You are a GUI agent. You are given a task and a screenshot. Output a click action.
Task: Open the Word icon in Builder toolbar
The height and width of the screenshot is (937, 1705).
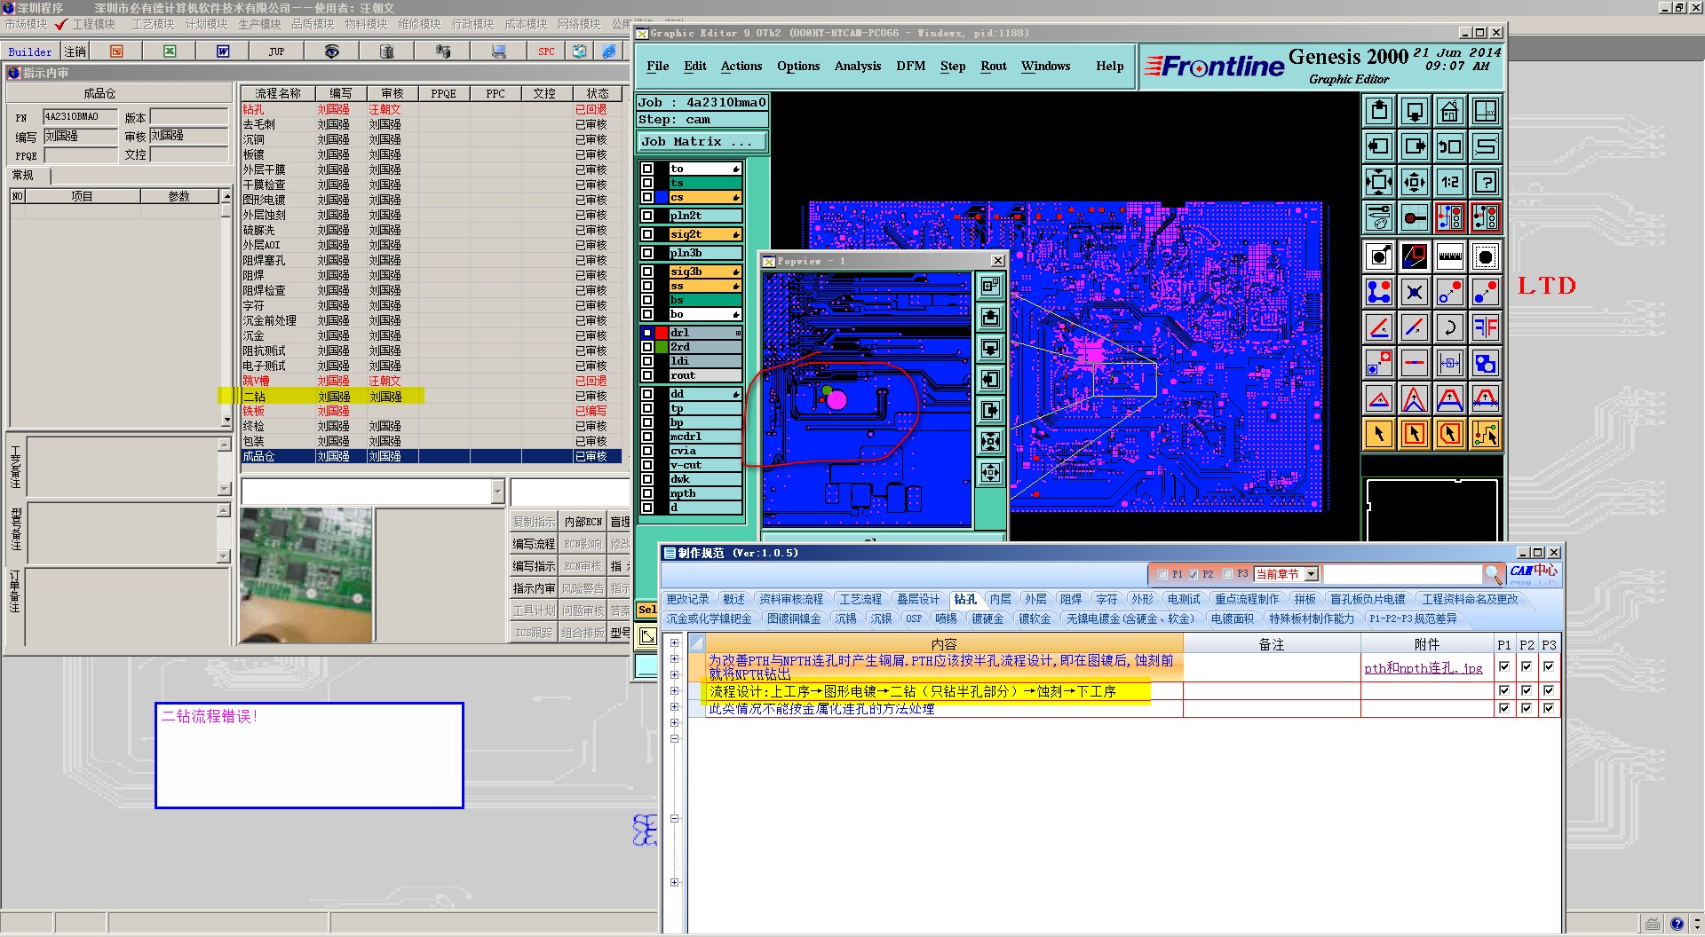click(x=223, y=51)
